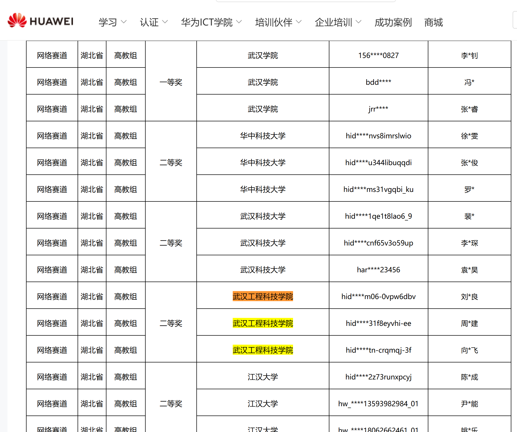517x432 pixels.
Task: Select the orange highlighted 武汉工程科技学院 cell
Action: [x=263, y=296]
